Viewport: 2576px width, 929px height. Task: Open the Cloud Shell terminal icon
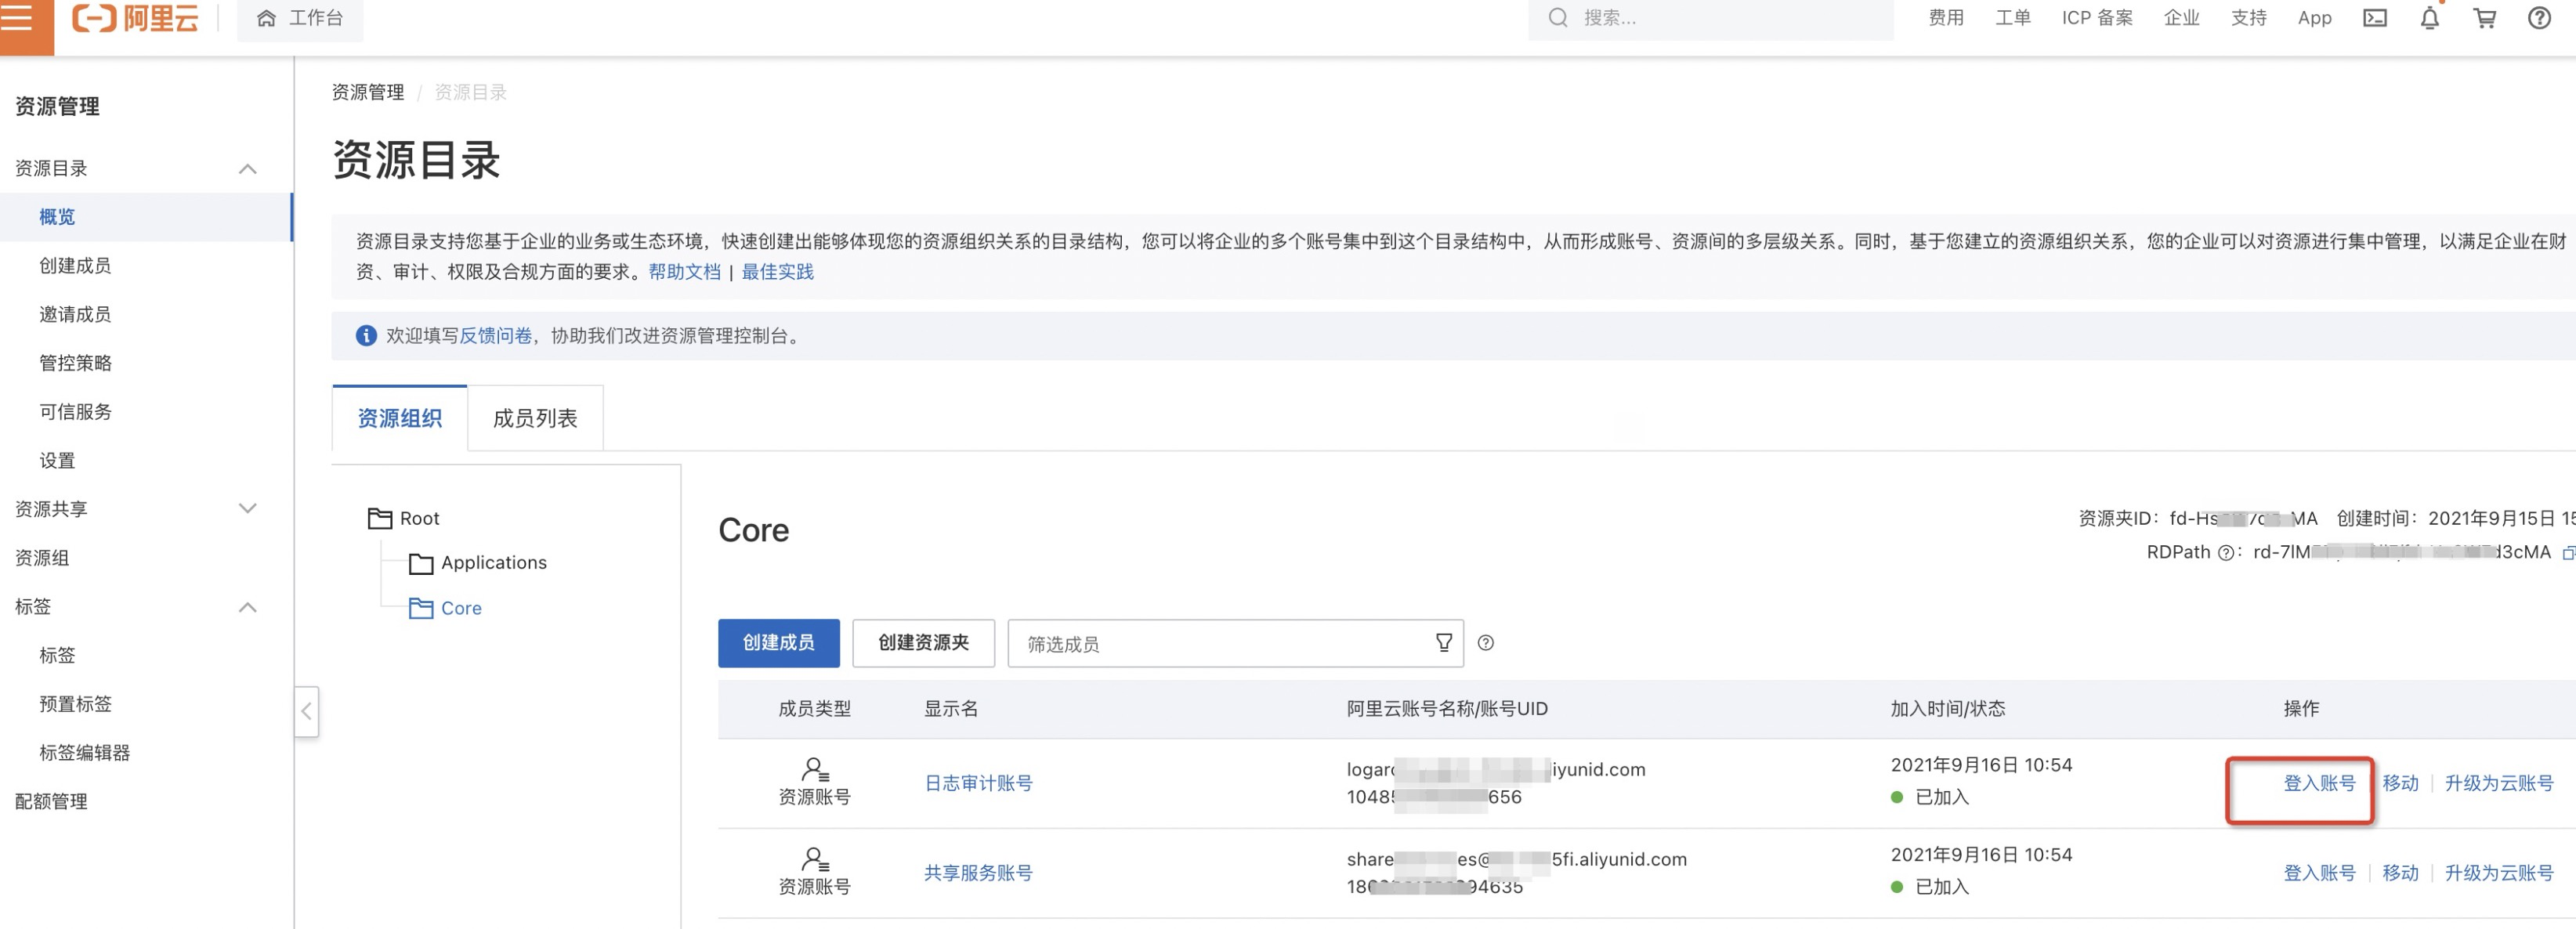pos(2374,18)
